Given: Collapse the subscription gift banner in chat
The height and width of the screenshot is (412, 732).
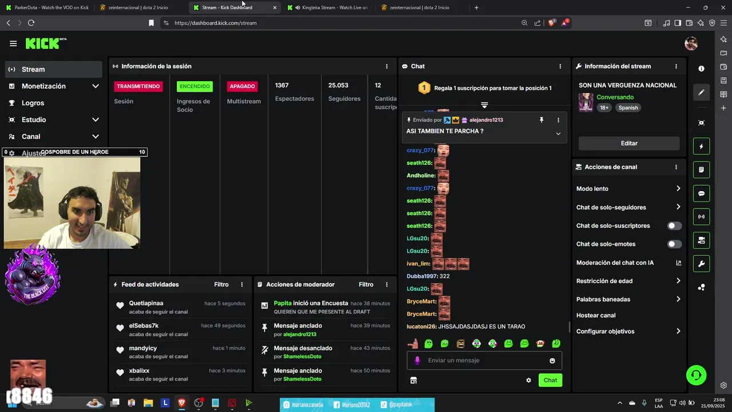Looking at the screenshot, I should click(484, 105).
